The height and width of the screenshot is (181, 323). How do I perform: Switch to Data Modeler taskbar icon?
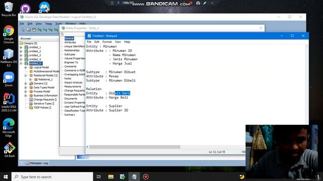[122, 176]
